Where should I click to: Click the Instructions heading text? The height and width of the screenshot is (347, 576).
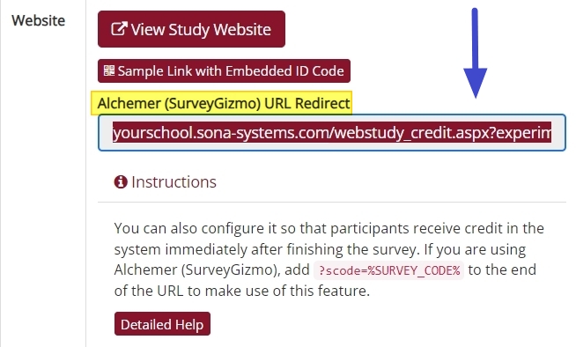(174, 182)
